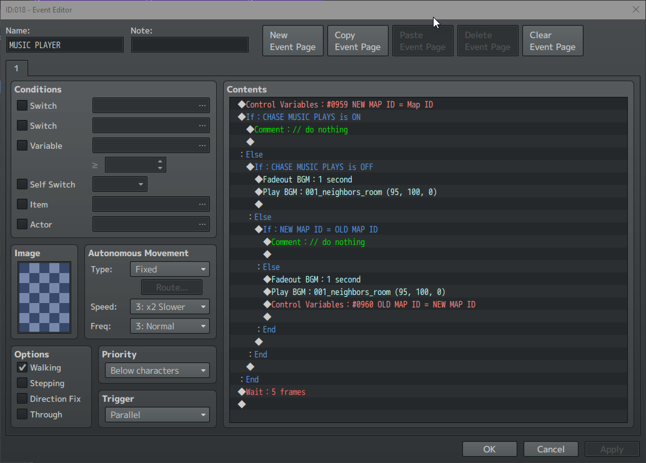Click the event Image checkered preview

(44, 297)
